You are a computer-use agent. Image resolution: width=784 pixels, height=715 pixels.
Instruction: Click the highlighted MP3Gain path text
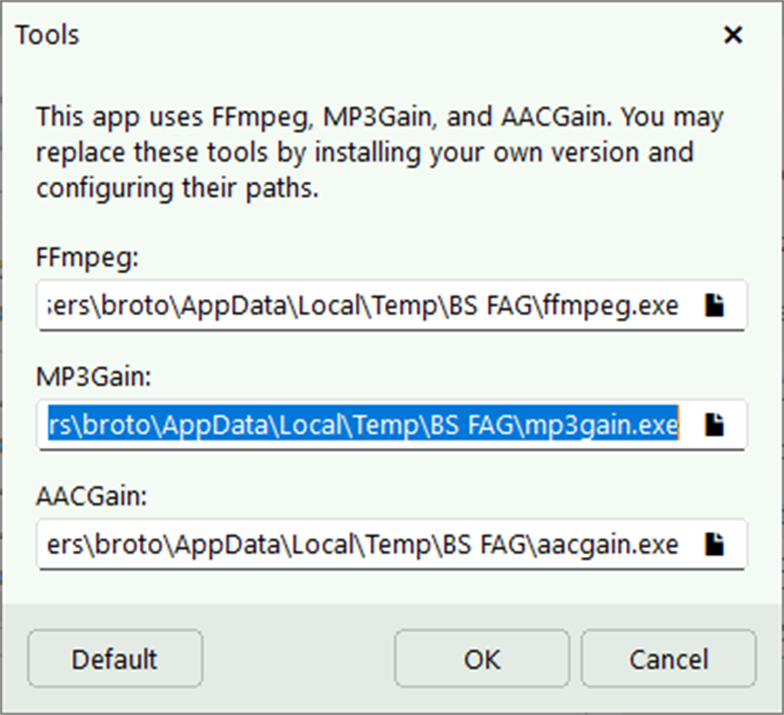coord(363,424)
